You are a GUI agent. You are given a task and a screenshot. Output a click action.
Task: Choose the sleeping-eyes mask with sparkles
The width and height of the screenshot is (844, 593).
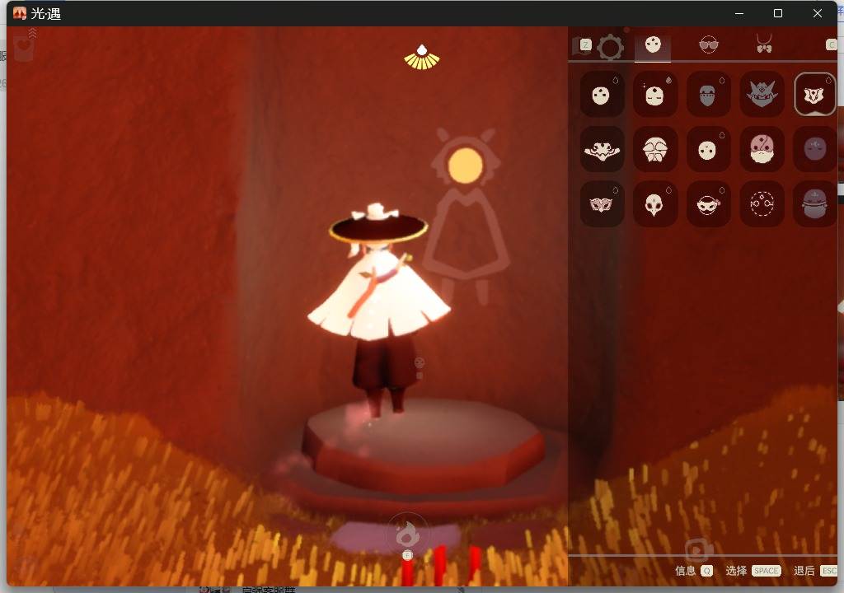[655, 94]
